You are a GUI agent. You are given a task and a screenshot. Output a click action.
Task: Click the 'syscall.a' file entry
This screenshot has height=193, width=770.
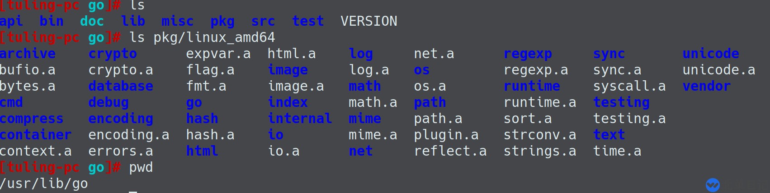pyautogui.click(x=629, y=86)
